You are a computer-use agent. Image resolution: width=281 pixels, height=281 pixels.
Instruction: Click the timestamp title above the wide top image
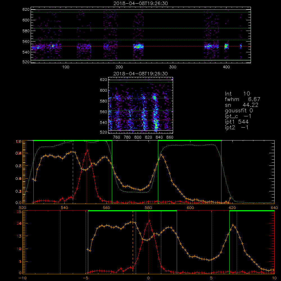[x=141, y=3]
